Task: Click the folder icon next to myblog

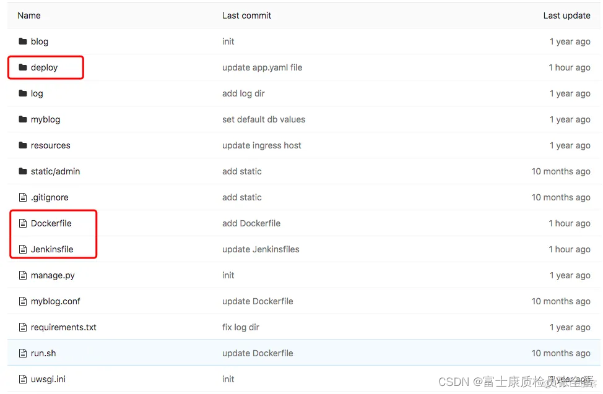Action: click(23, 119)
